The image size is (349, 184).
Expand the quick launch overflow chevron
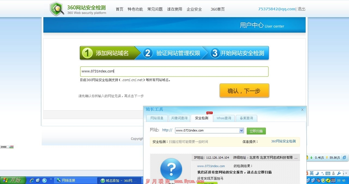(51, 179)
